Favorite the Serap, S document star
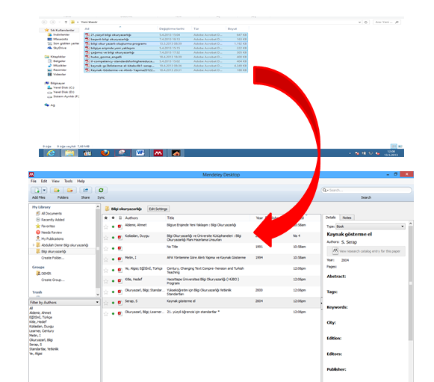The width and height of the screenshot is (434, 382). pos(106,303)
